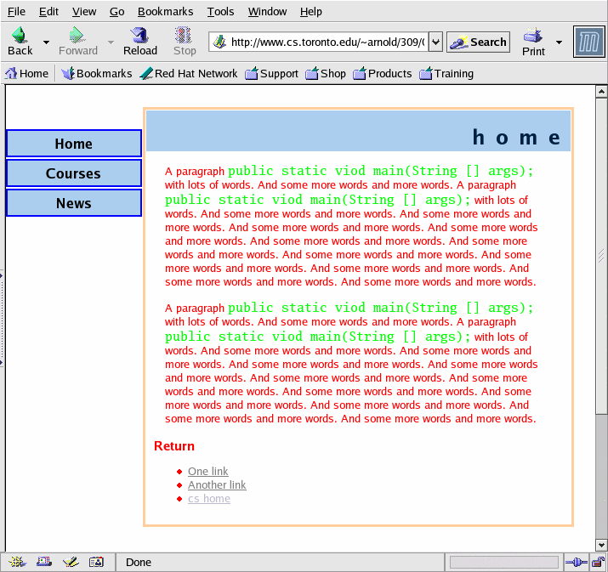The width and height of the screenshot is (608, 572).
Task: Open the Bookmarks menu
Action: (x=165, y=12)
